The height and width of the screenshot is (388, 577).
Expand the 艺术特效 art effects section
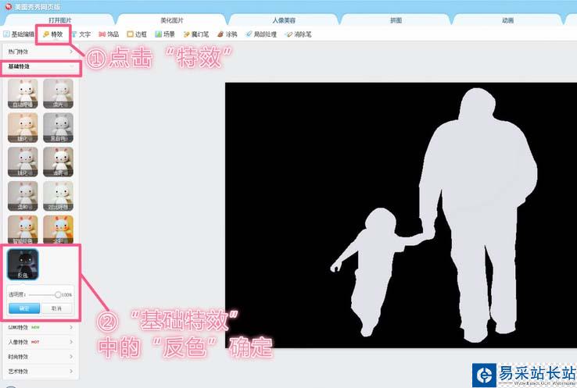point(40,372)
